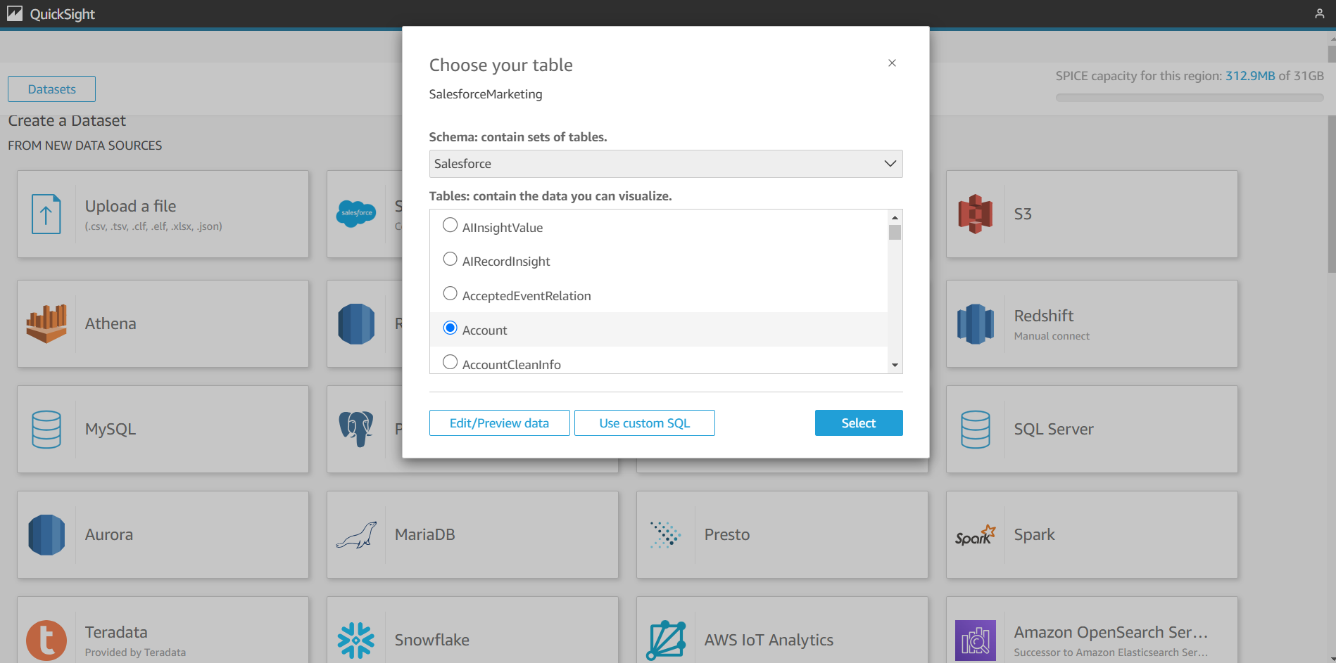This screenshot has height=663, width=1336.
Task: Click the 'SQL Server' label
Action: 1054,429
